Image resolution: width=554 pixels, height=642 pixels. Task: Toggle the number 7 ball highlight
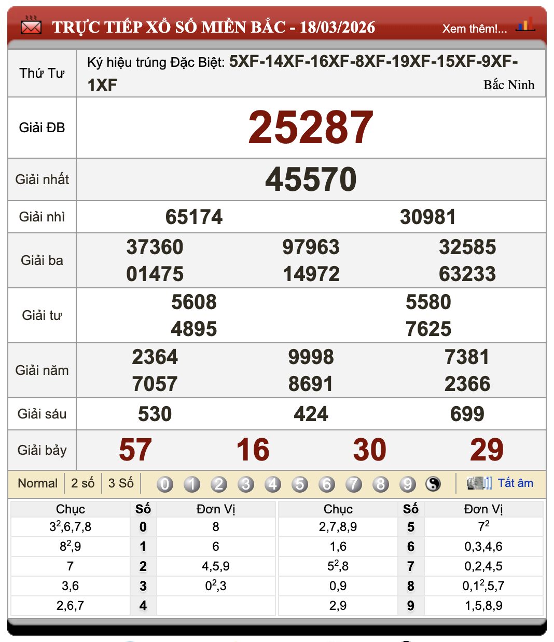click(x=354, y=483)
